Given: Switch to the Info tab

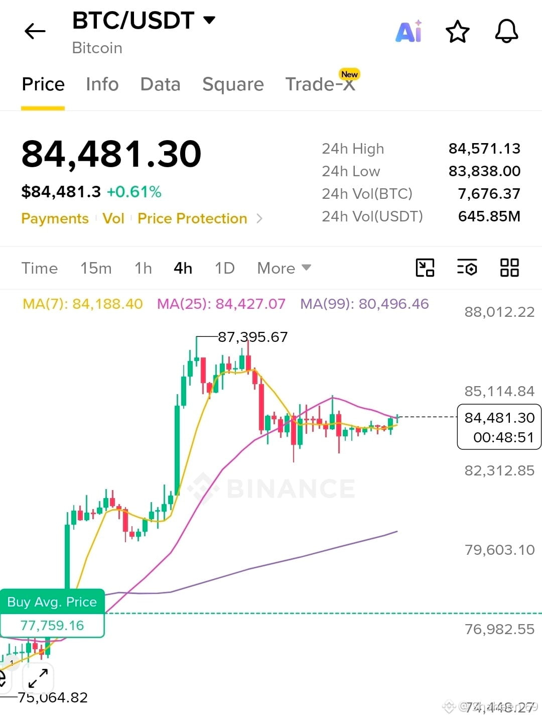Looking at the screenshot, I should (102, 84).
